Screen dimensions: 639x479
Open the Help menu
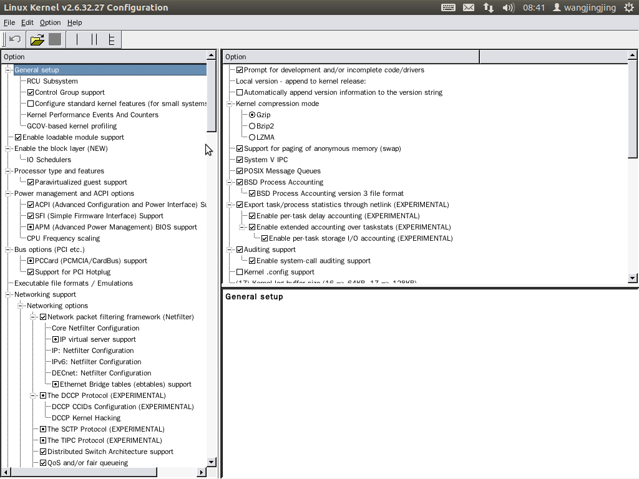pos(75,22)
